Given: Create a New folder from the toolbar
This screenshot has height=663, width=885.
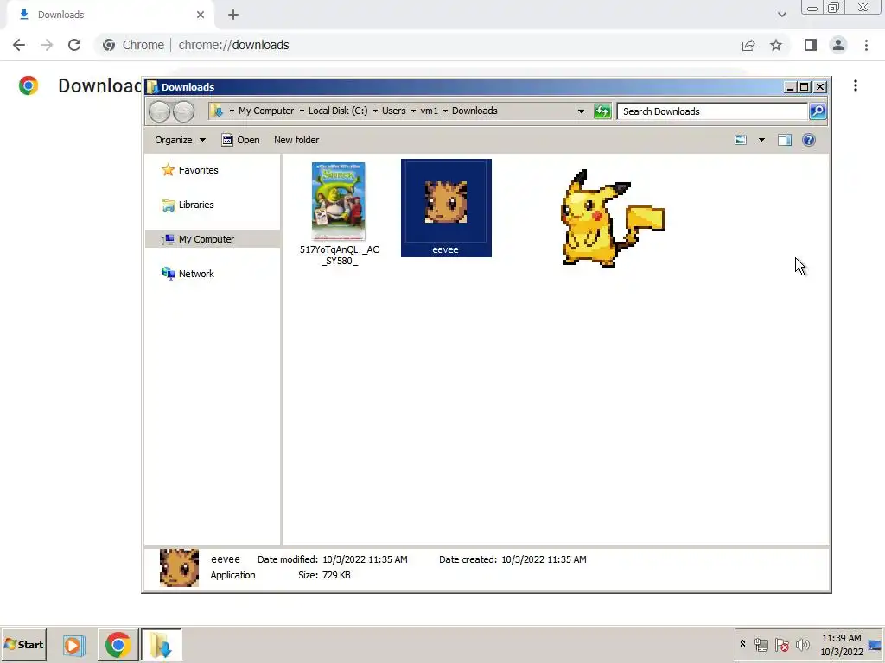Looking at the screenshot, I should tap(296, 140).
